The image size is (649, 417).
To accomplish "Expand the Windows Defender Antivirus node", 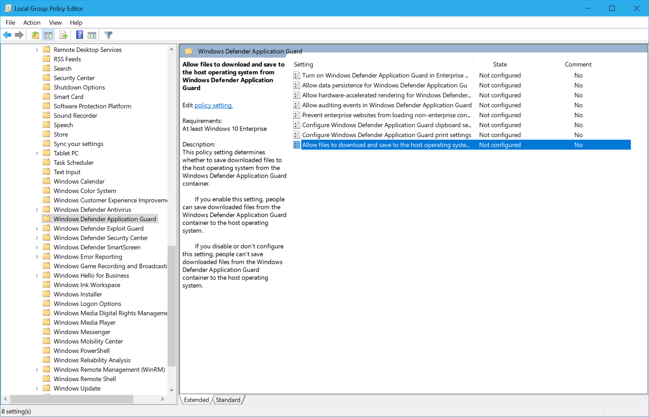I will [x=37, y=209].
